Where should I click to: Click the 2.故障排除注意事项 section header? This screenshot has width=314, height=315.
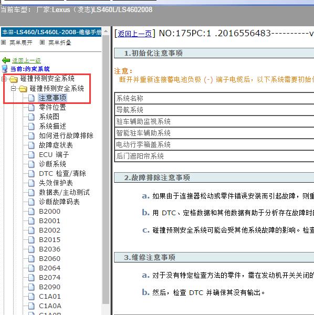coord(214,177)
